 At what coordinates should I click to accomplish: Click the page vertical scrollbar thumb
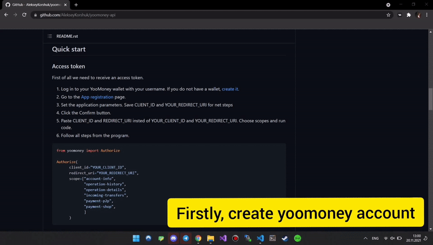point(430,100)
